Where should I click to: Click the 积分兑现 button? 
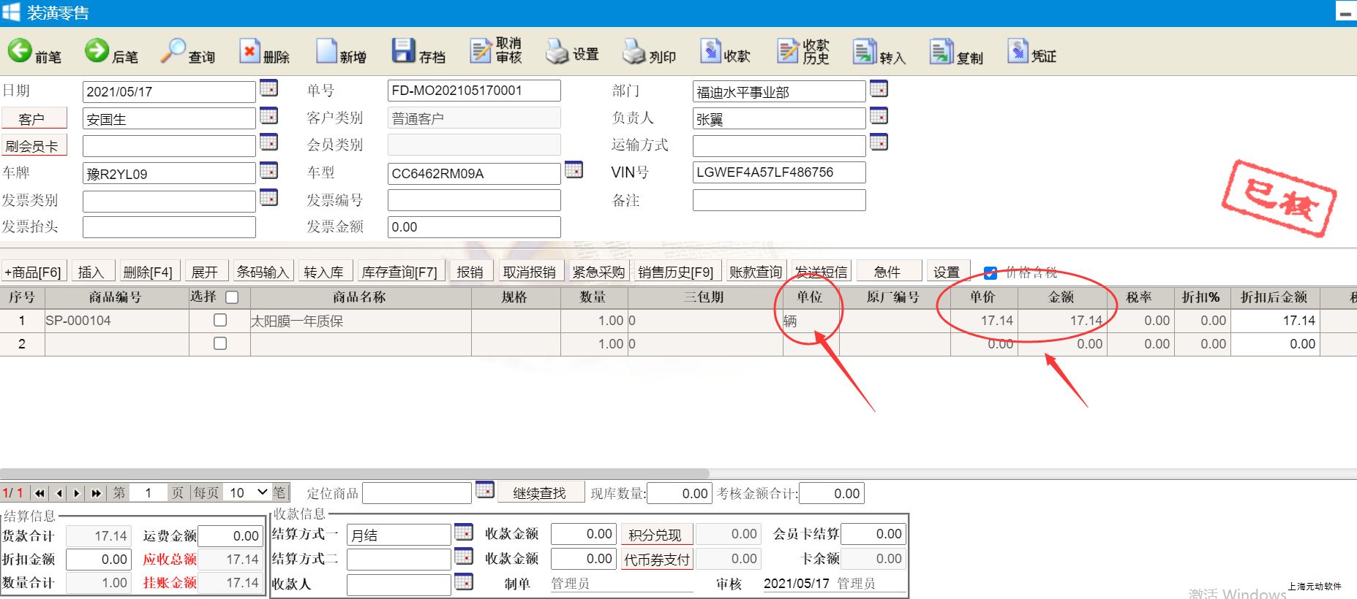point(655,535)
